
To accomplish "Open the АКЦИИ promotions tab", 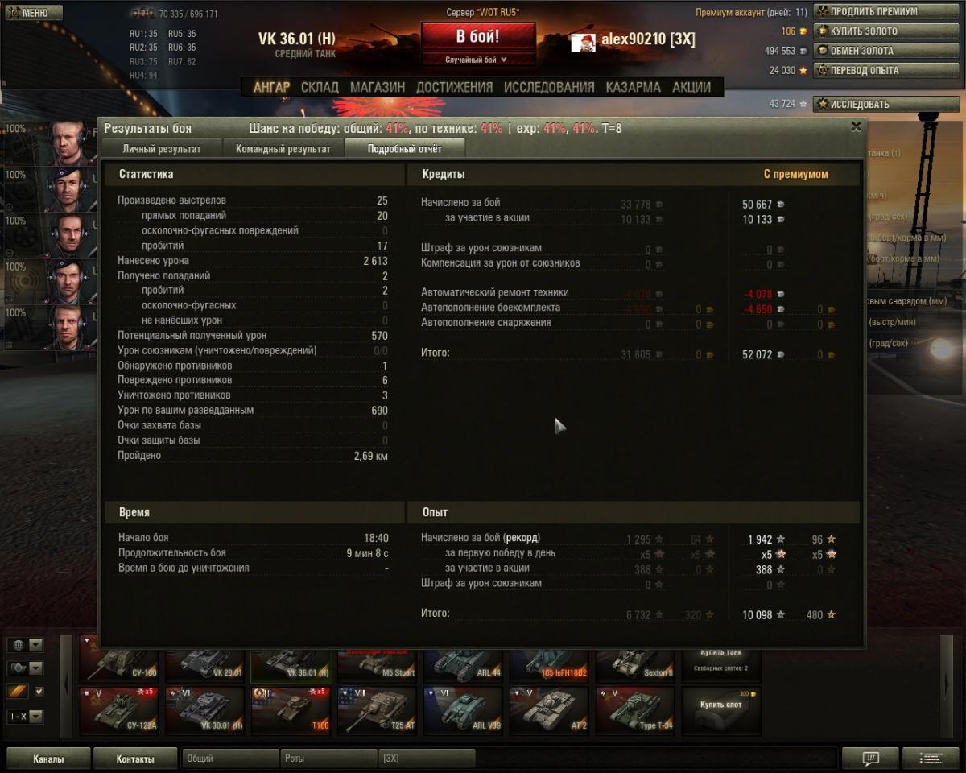I will [x=691, y=87].
